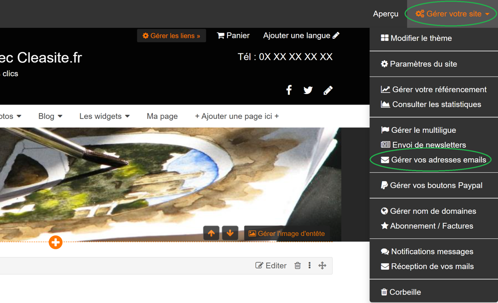Click the move block cross-arrows icon
Viewport: 498px width, 303px height.
point(322,266)
